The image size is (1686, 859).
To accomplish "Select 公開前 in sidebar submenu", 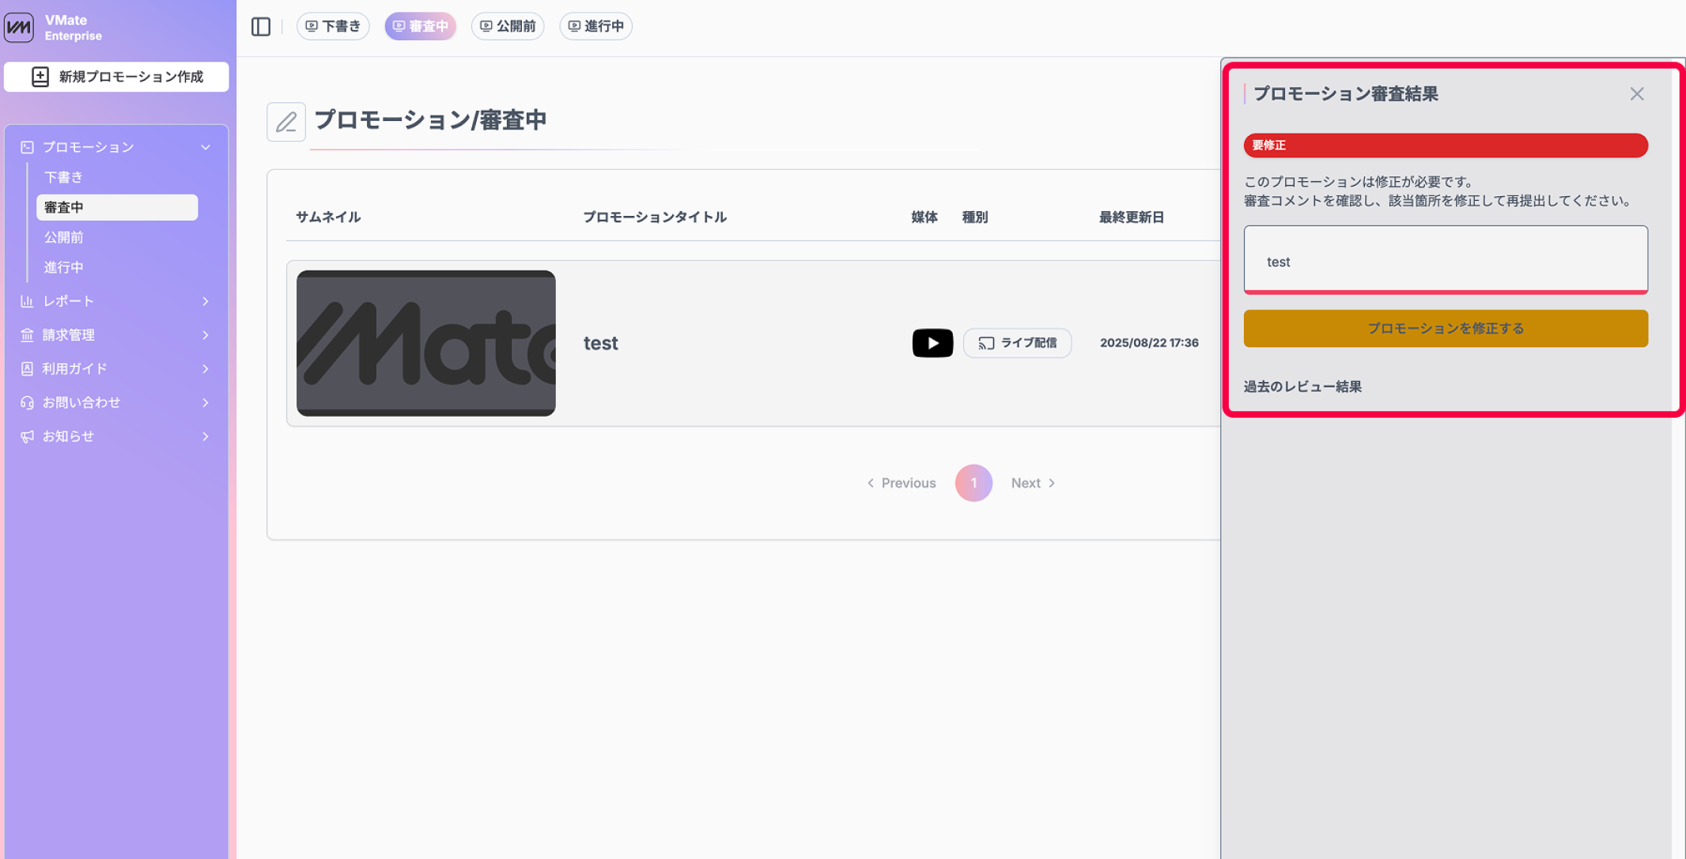I will pyautogui.click(x=64, y=237).
